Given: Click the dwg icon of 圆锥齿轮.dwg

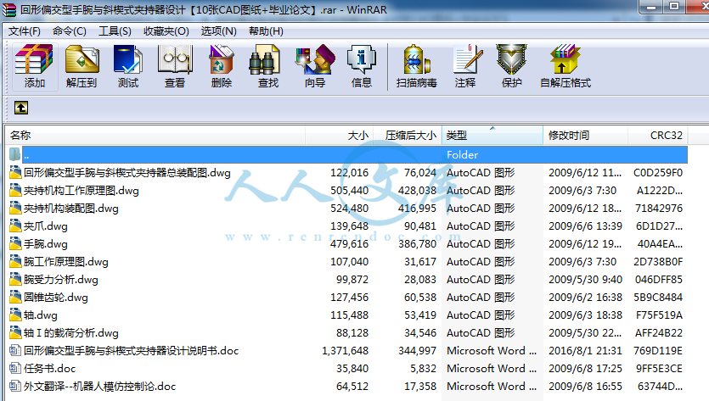Looking at the screenshot, I should click(15, 297).
